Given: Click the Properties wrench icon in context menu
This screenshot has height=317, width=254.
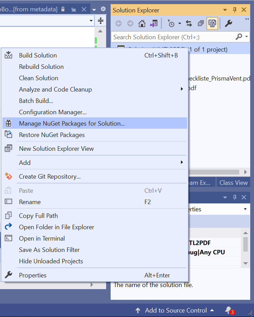Looking at the screenshot, I should click(x=8, y=275).
